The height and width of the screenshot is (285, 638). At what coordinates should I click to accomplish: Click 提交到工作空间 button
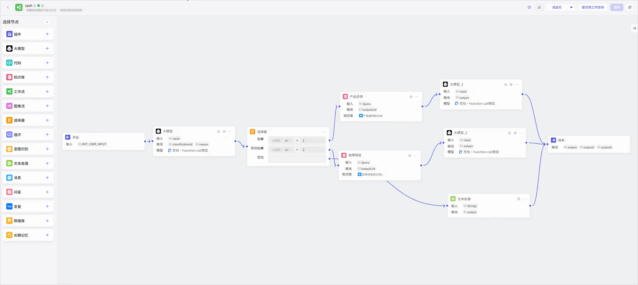tap(593, 7)
